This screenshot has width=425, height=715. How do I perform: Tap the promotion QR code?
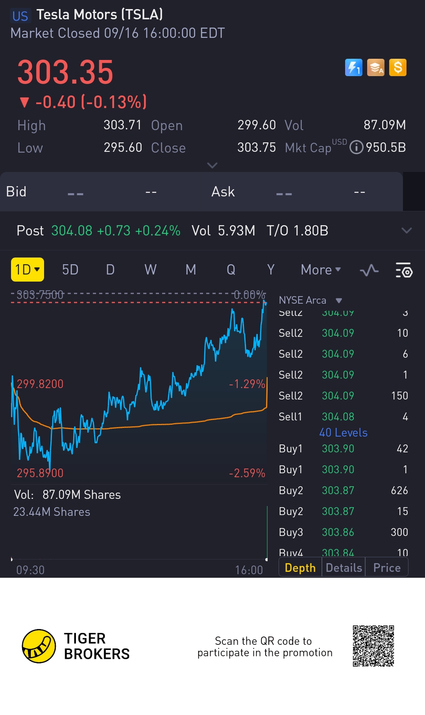373,646
